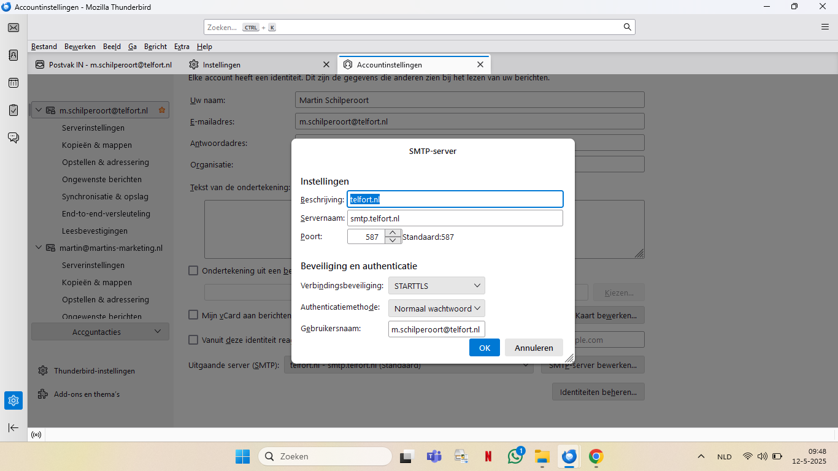Image resolution: width=838 pixels, height=471 pixels.
Task: Toggle 'Ondertekening uit een bestand' checkbox
Action: pyautogui.click(x=193, y=270)
